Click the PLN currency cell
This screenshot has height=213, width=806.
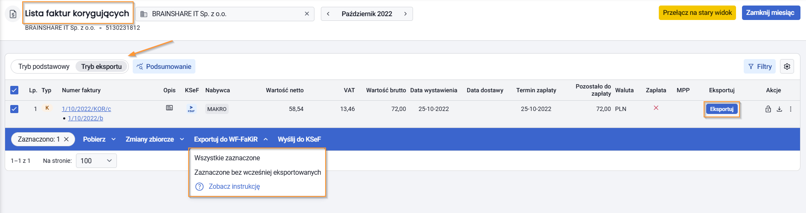pyautogui.click(x=621, y=109)
